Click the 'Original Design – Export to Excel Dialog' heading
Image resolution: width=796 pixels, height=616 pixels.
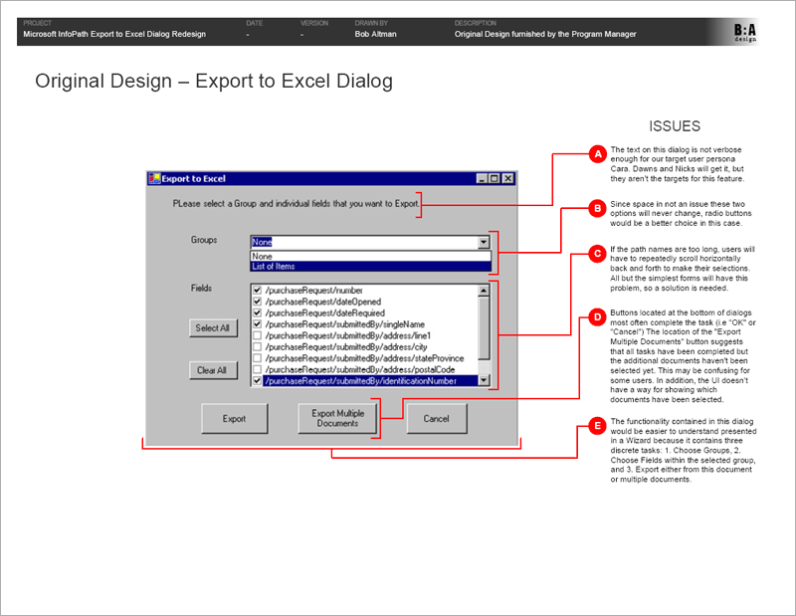click(214, 82)
